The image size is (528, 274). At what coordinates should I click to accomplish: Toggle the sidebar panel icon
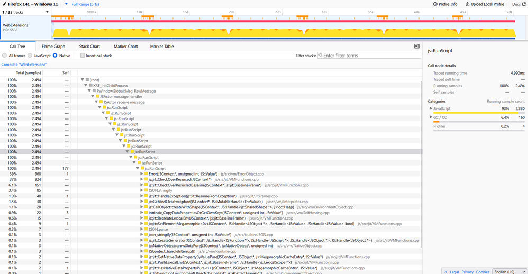(x=417, y=47)
